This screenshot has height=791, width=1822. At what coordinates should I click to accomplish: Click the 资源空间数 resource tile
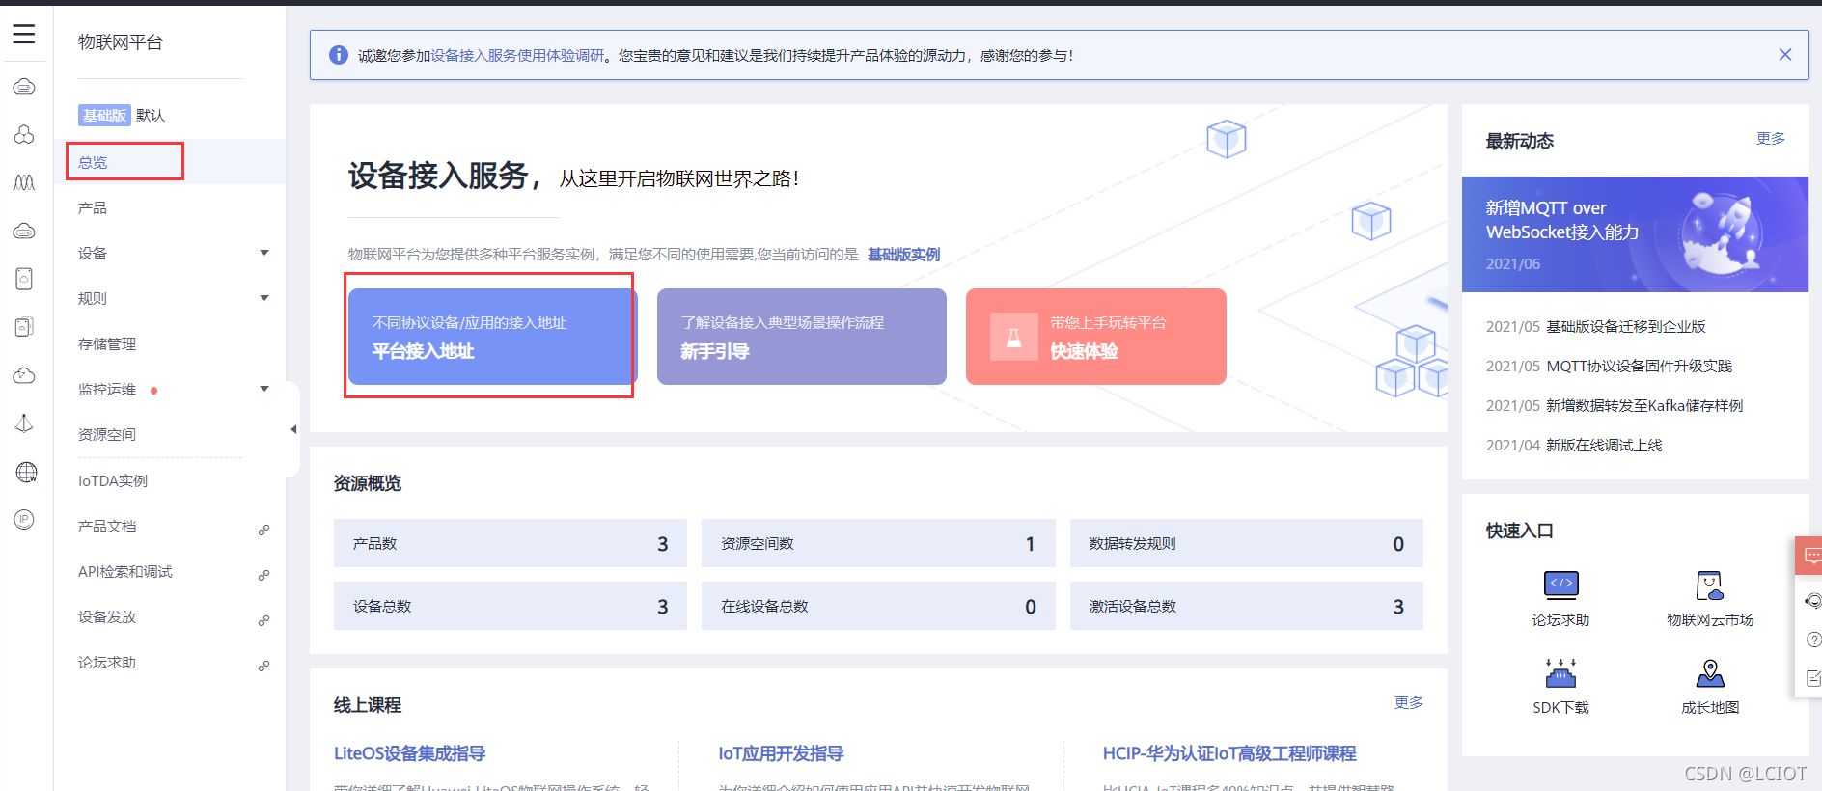pos(878,543)
